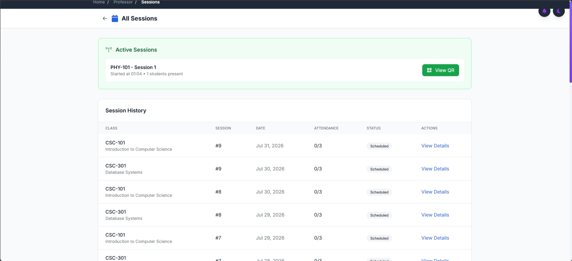The width and height of the screenshot is (572, 261).
Task: View details for CSC-101 session #7
Action: (435, 238)
